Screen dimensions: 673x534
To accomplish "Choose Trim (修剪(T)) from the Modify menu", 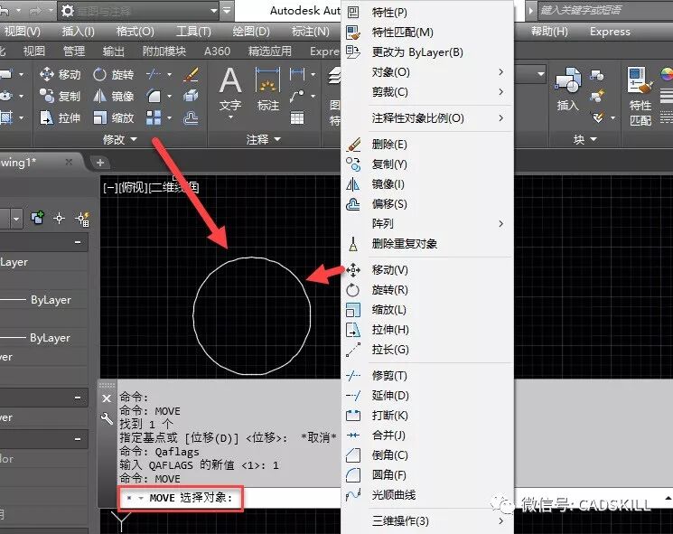I will click(427, 376).
